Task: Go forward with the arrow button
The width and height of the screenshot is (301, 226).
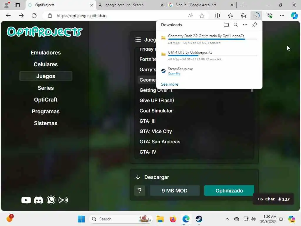Action: [21, 16]
